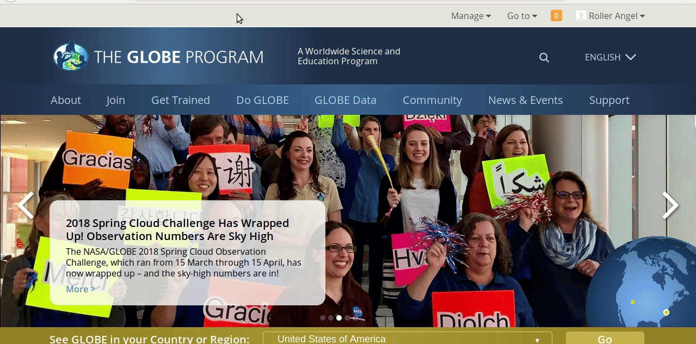Open the Manage dropdown menu
696x344 pixels.
click(x=471, y=16)
